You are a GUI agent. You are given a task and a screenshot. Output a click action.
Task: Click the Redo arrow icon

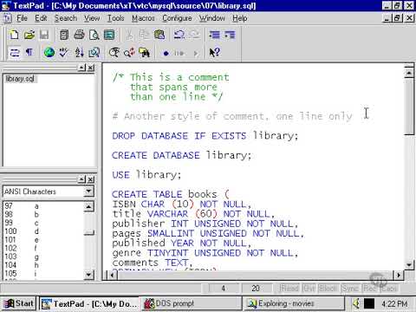(194, 35)
